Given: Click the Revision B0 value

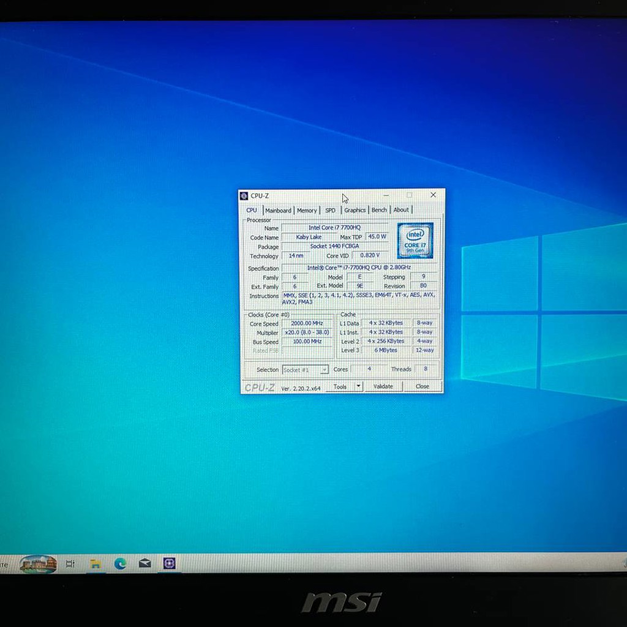Looking at the screenshot, I should coord(423,285).
